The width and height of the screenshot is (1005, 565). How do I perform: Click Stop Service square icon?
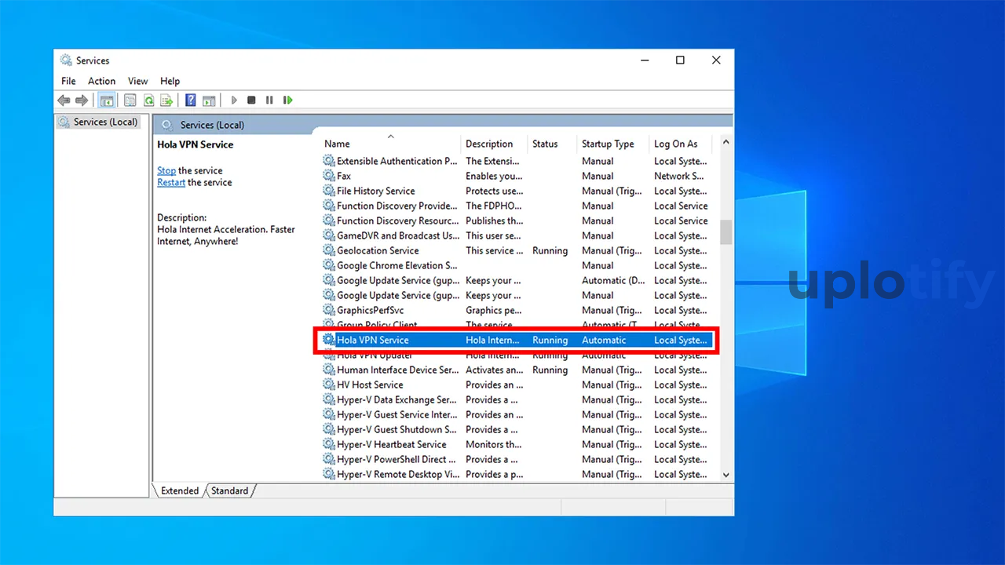click(x=251, y=100)
